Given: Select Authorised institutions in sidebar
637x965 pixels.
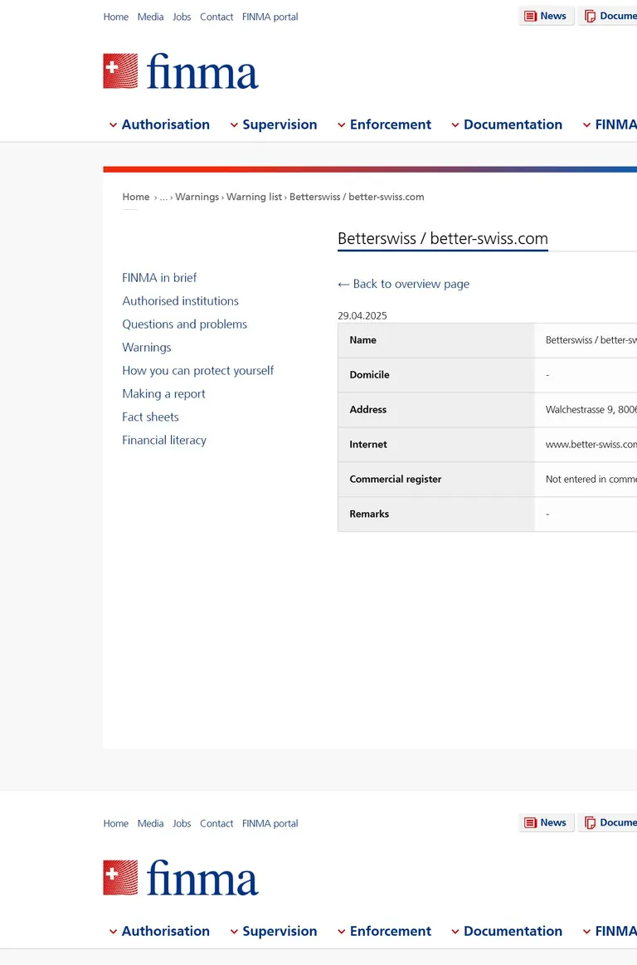Looking at the screenshot, I should pos(180,301).
